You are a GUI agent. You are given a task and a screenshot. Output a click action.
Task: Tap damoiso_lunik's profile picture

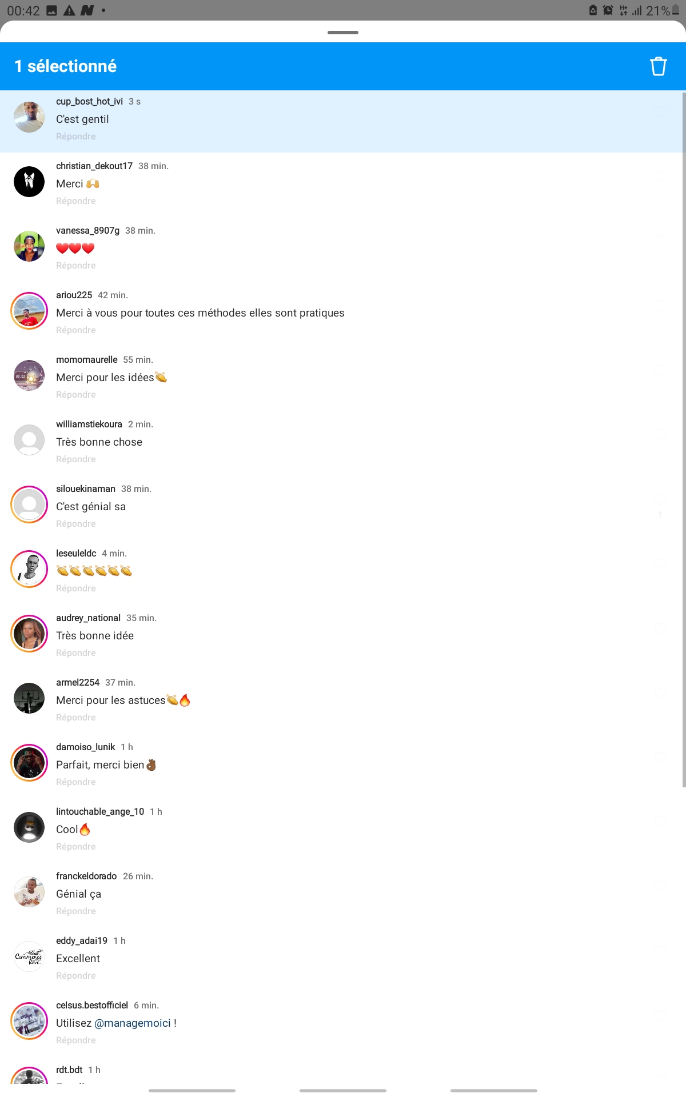click(29, 763)
